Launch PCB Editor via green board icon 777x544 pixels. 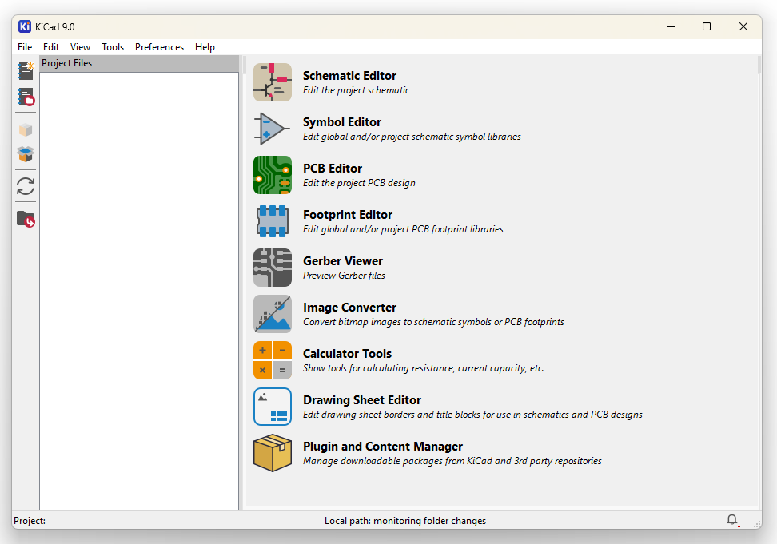(273, 175)
